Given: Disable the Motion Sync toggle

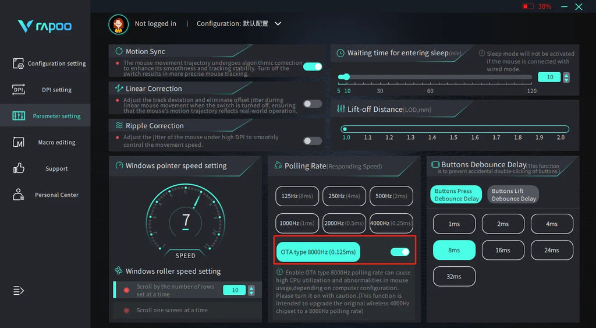Looking at the screenshot, I should pyautogui.click(x=313, y=66).
